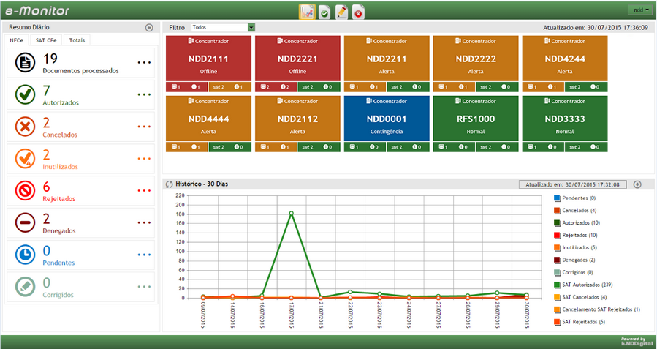This screenshot has width=657, height=349.
Task: Click the Denegados minus-circle icon
Action: 25,222
